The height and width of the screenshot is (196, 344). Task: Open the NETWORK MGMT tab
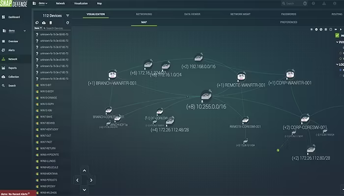pyautogui.click(x=240, y=14)
